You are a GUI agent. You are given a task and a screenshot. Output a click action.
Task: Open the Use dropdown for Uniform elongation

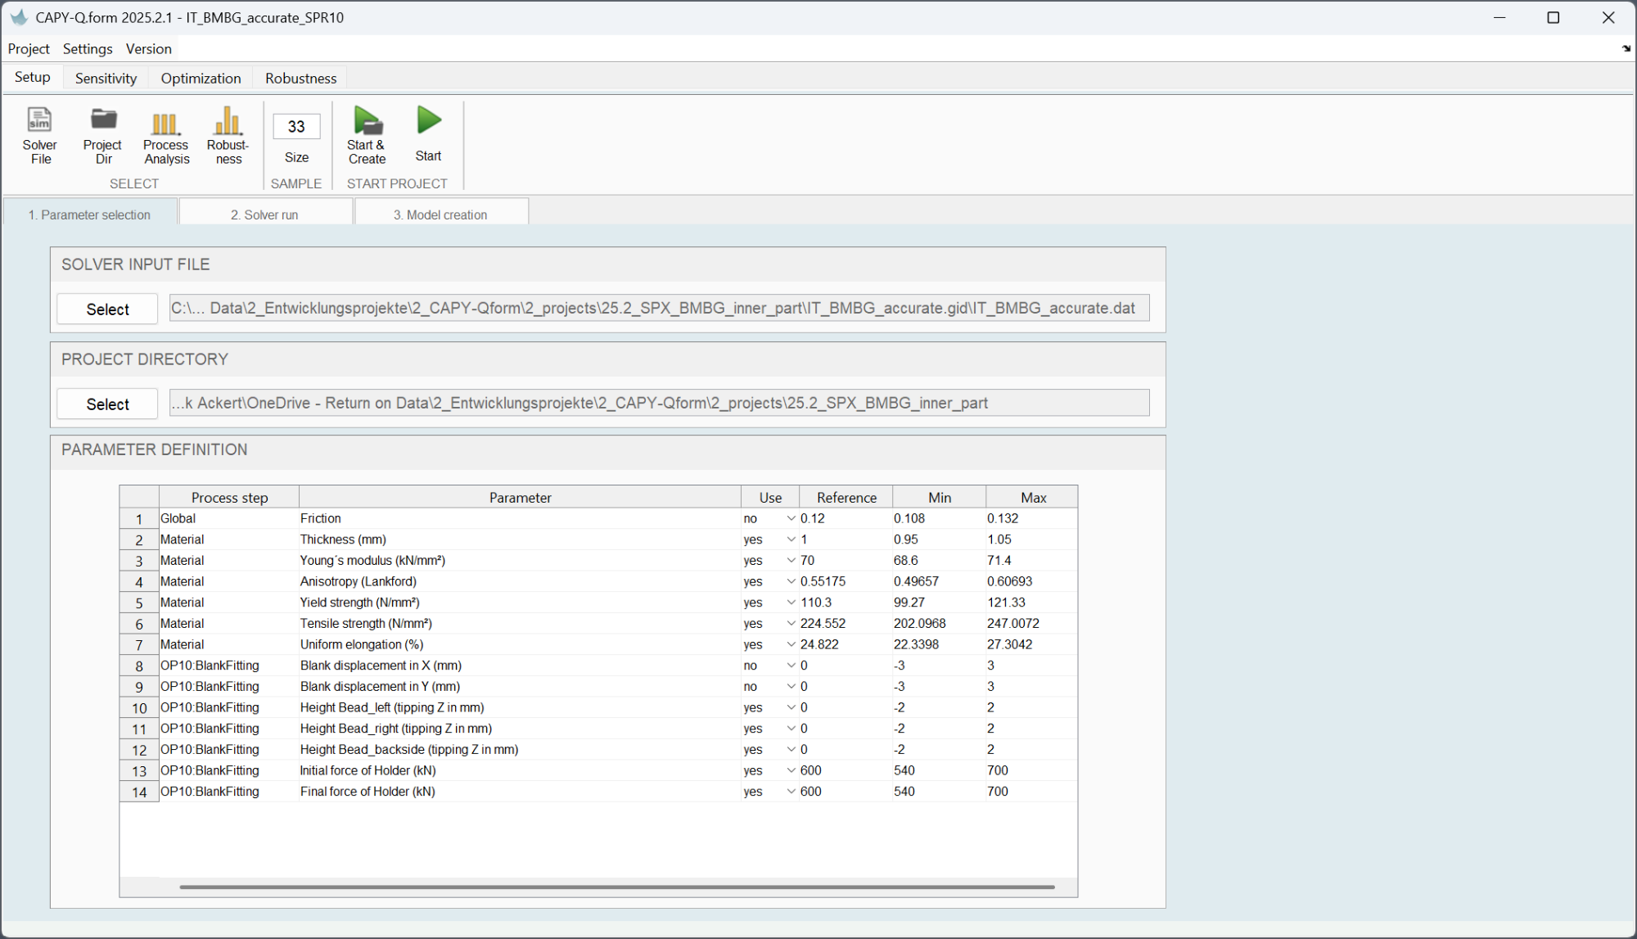point(791,644)
